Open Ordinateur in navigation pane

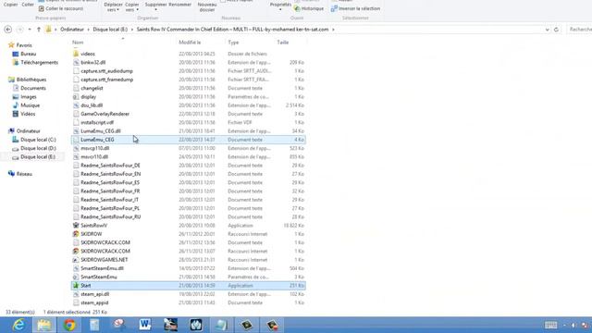click(29, 131)
